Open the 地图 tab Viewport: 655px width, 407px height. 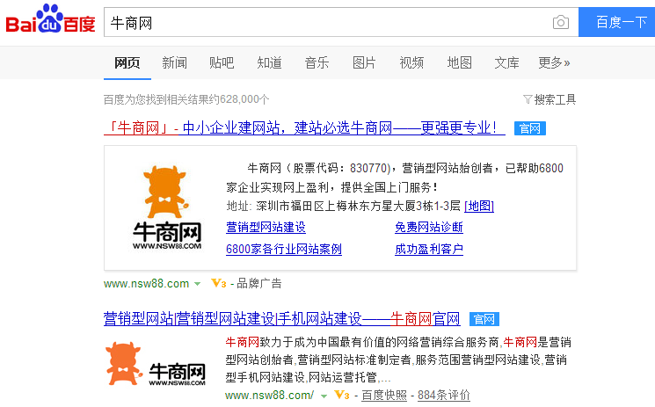tap(459, 62)
